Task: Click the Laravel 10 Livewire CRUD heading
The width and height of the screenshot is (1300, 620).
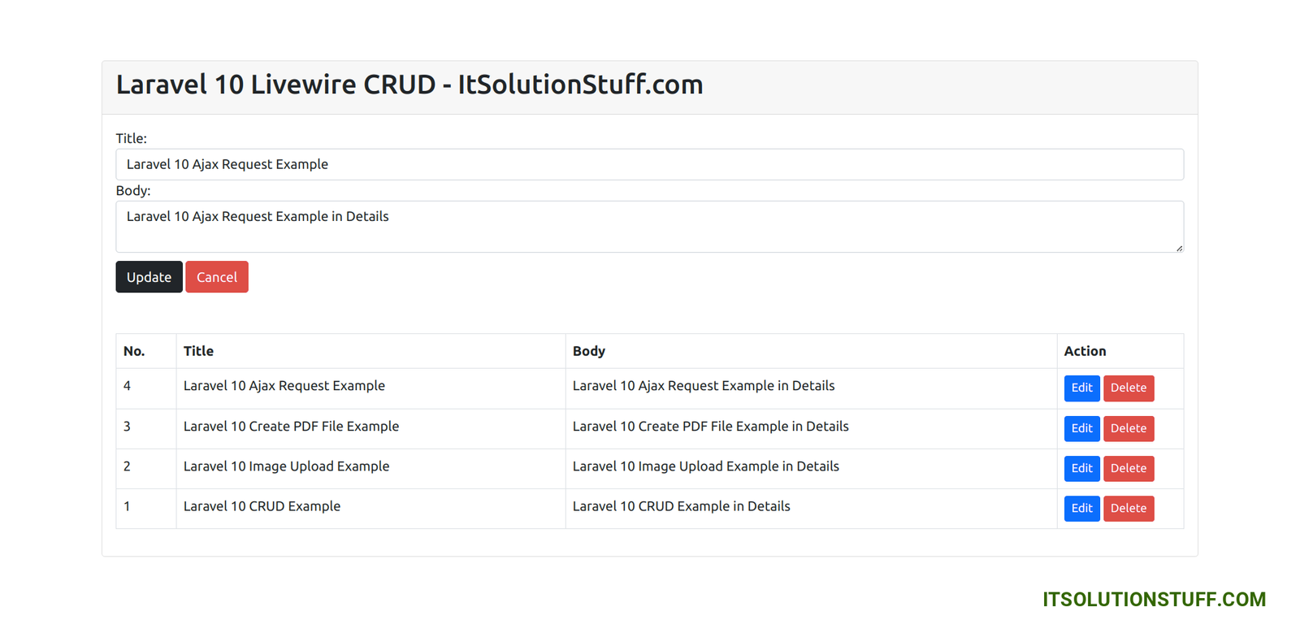Action: pos(409,85)
